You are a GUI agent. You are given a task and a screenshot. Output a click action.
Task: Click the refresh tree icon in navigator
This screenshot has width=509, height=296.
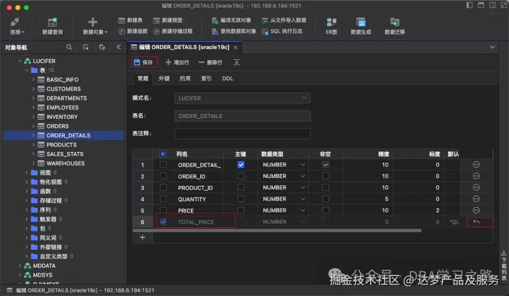[102, 47]
